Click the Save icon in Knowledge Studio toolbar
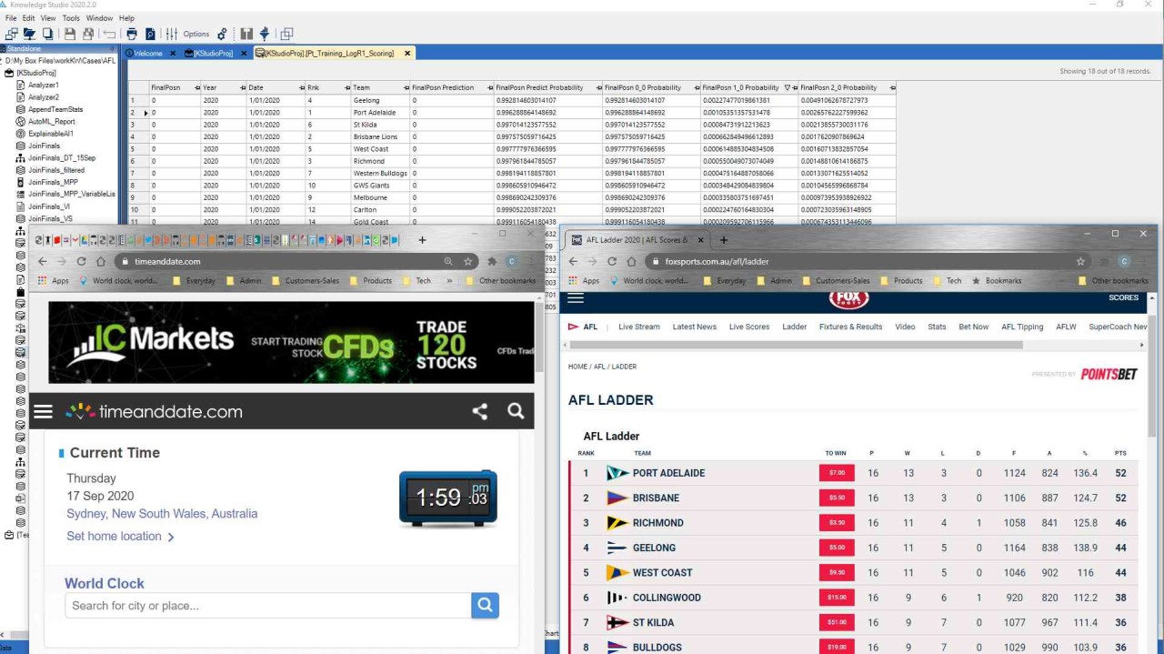The width and height of the screenshot is (1164, 654). [x=69, y=34]
